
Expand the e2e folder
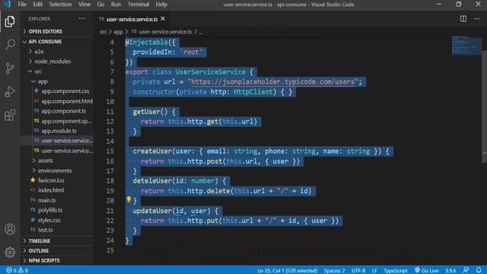[58, 52]
